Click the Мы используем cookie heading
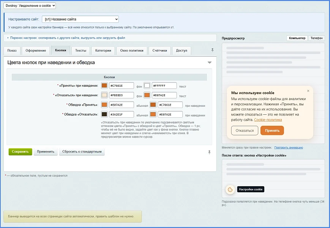 click(253, 93)
